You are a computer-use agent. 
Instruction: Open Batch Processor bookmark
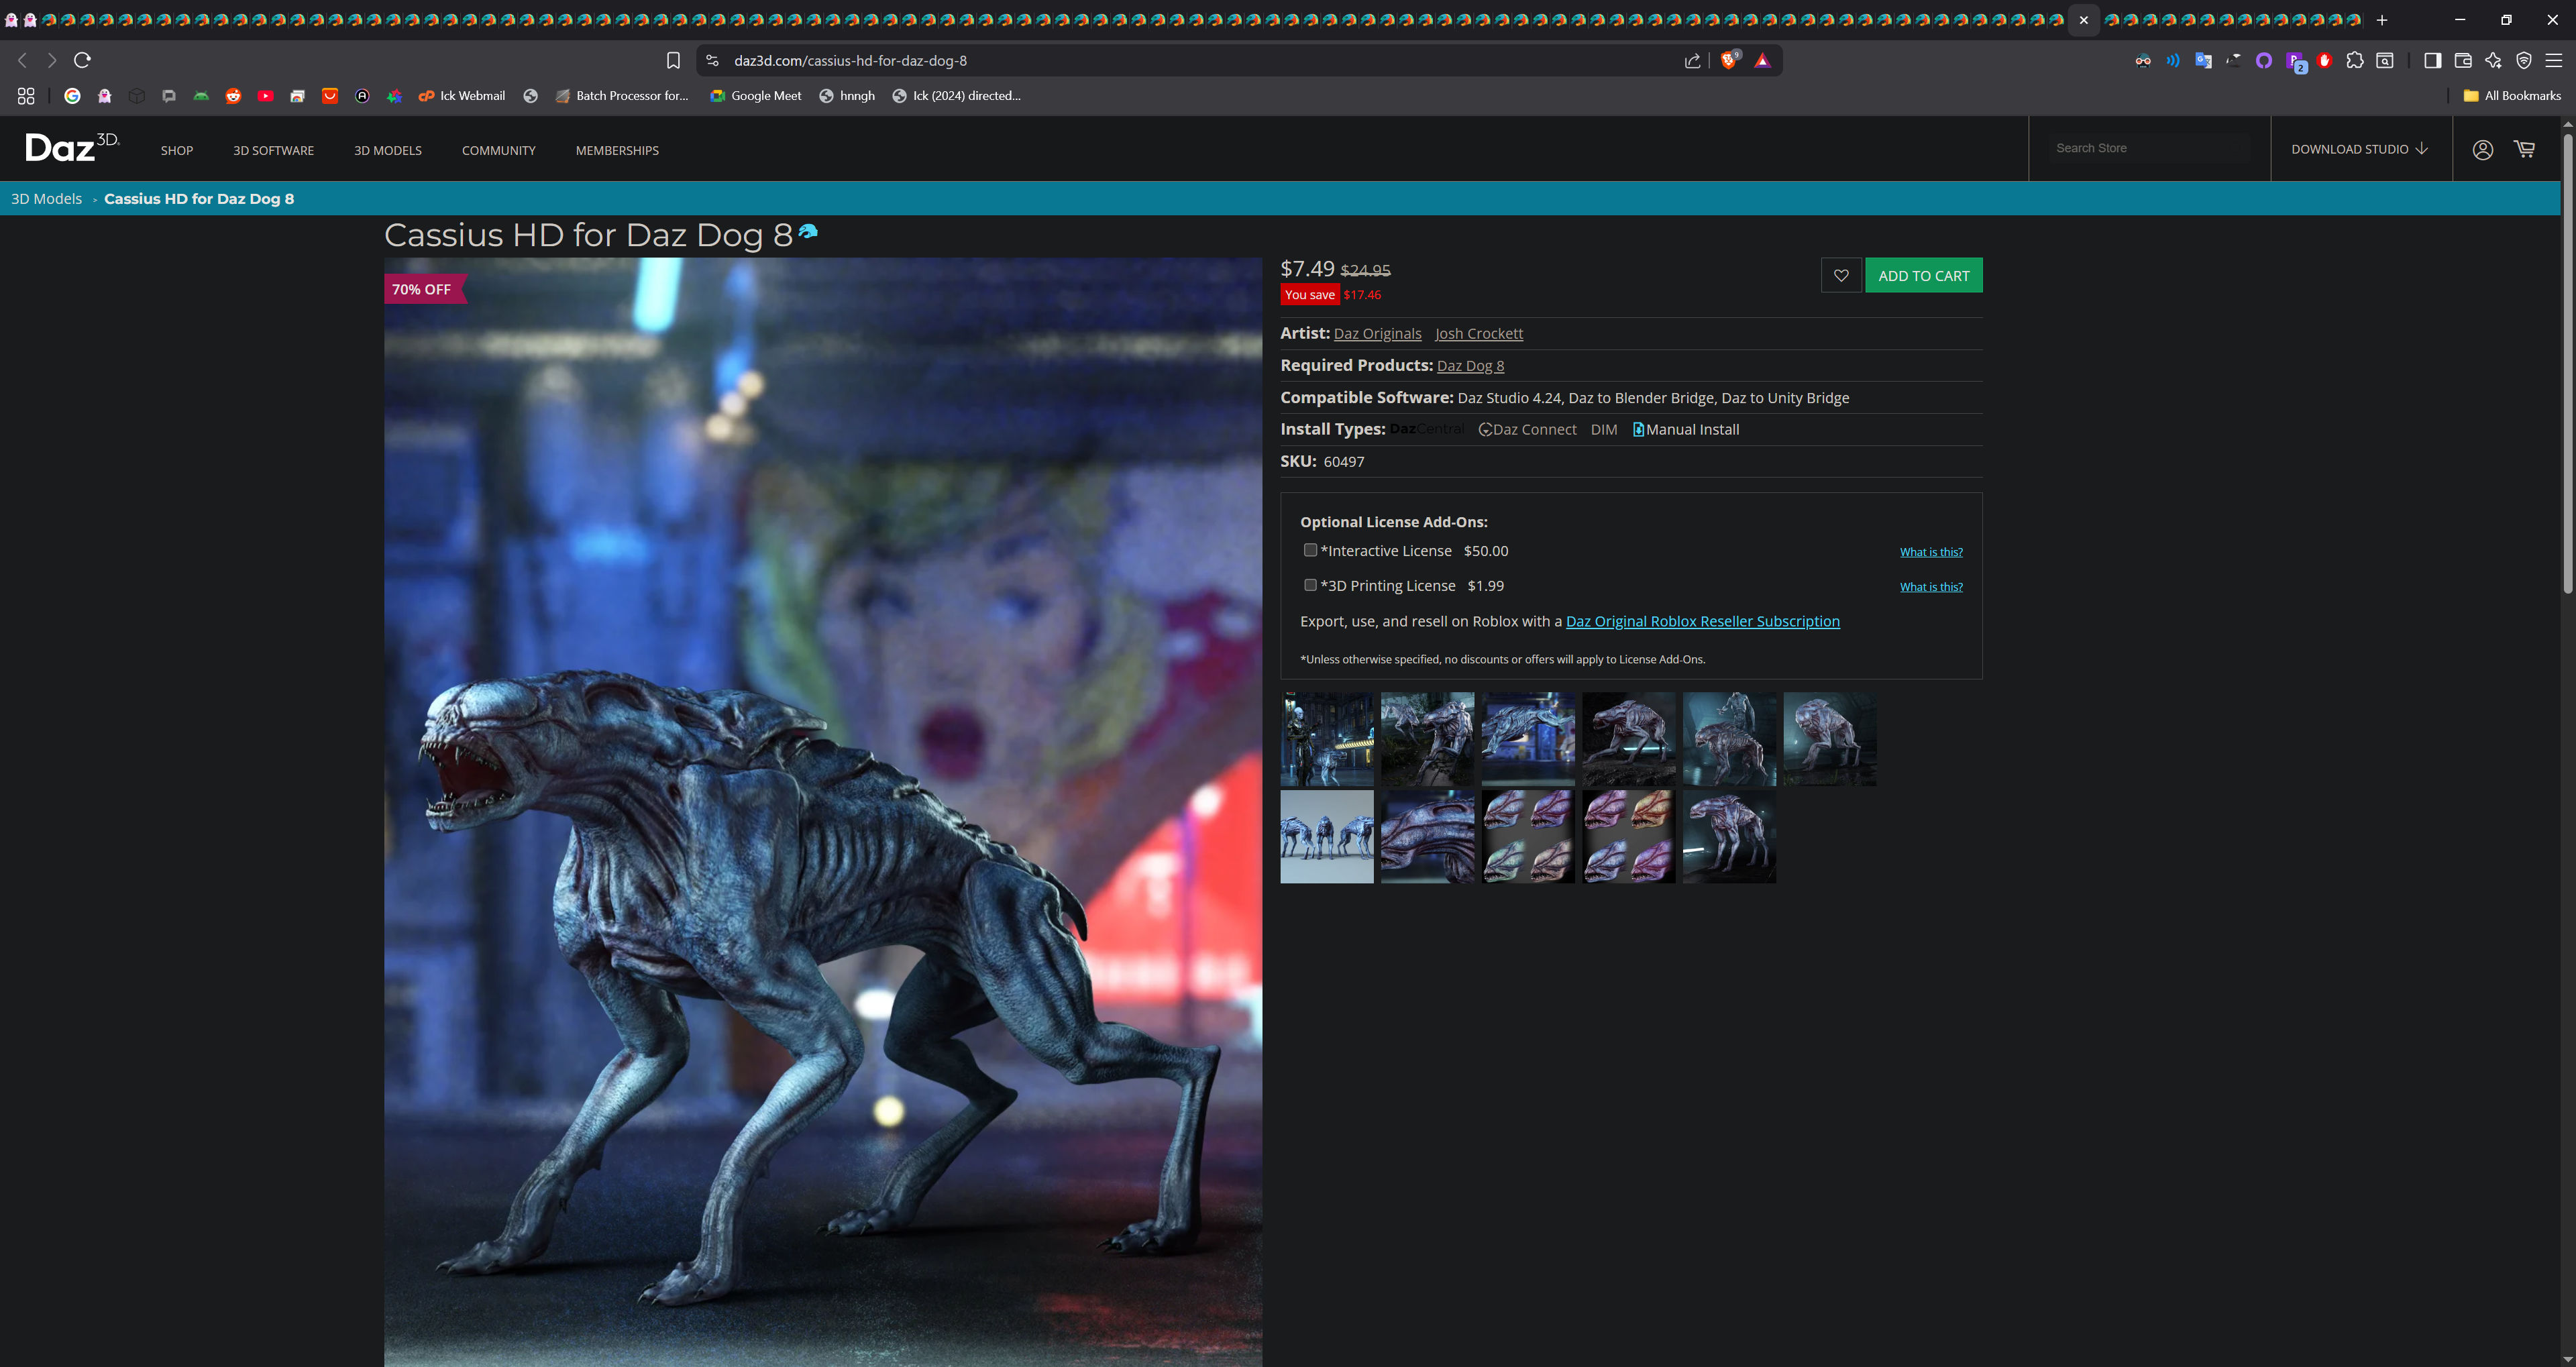[622, 96]
